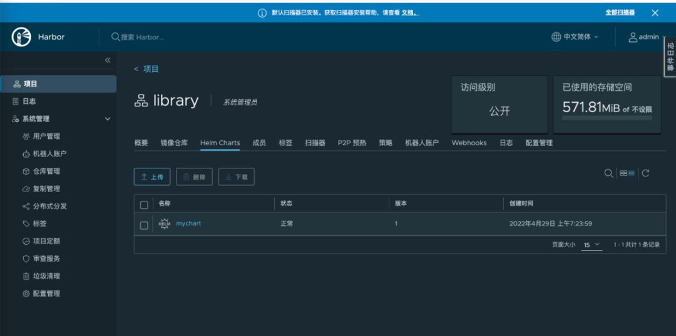Click the 标签 tag icon in sidebar
Viewport: 676px width, 336px height.
[x=26, y=224]
